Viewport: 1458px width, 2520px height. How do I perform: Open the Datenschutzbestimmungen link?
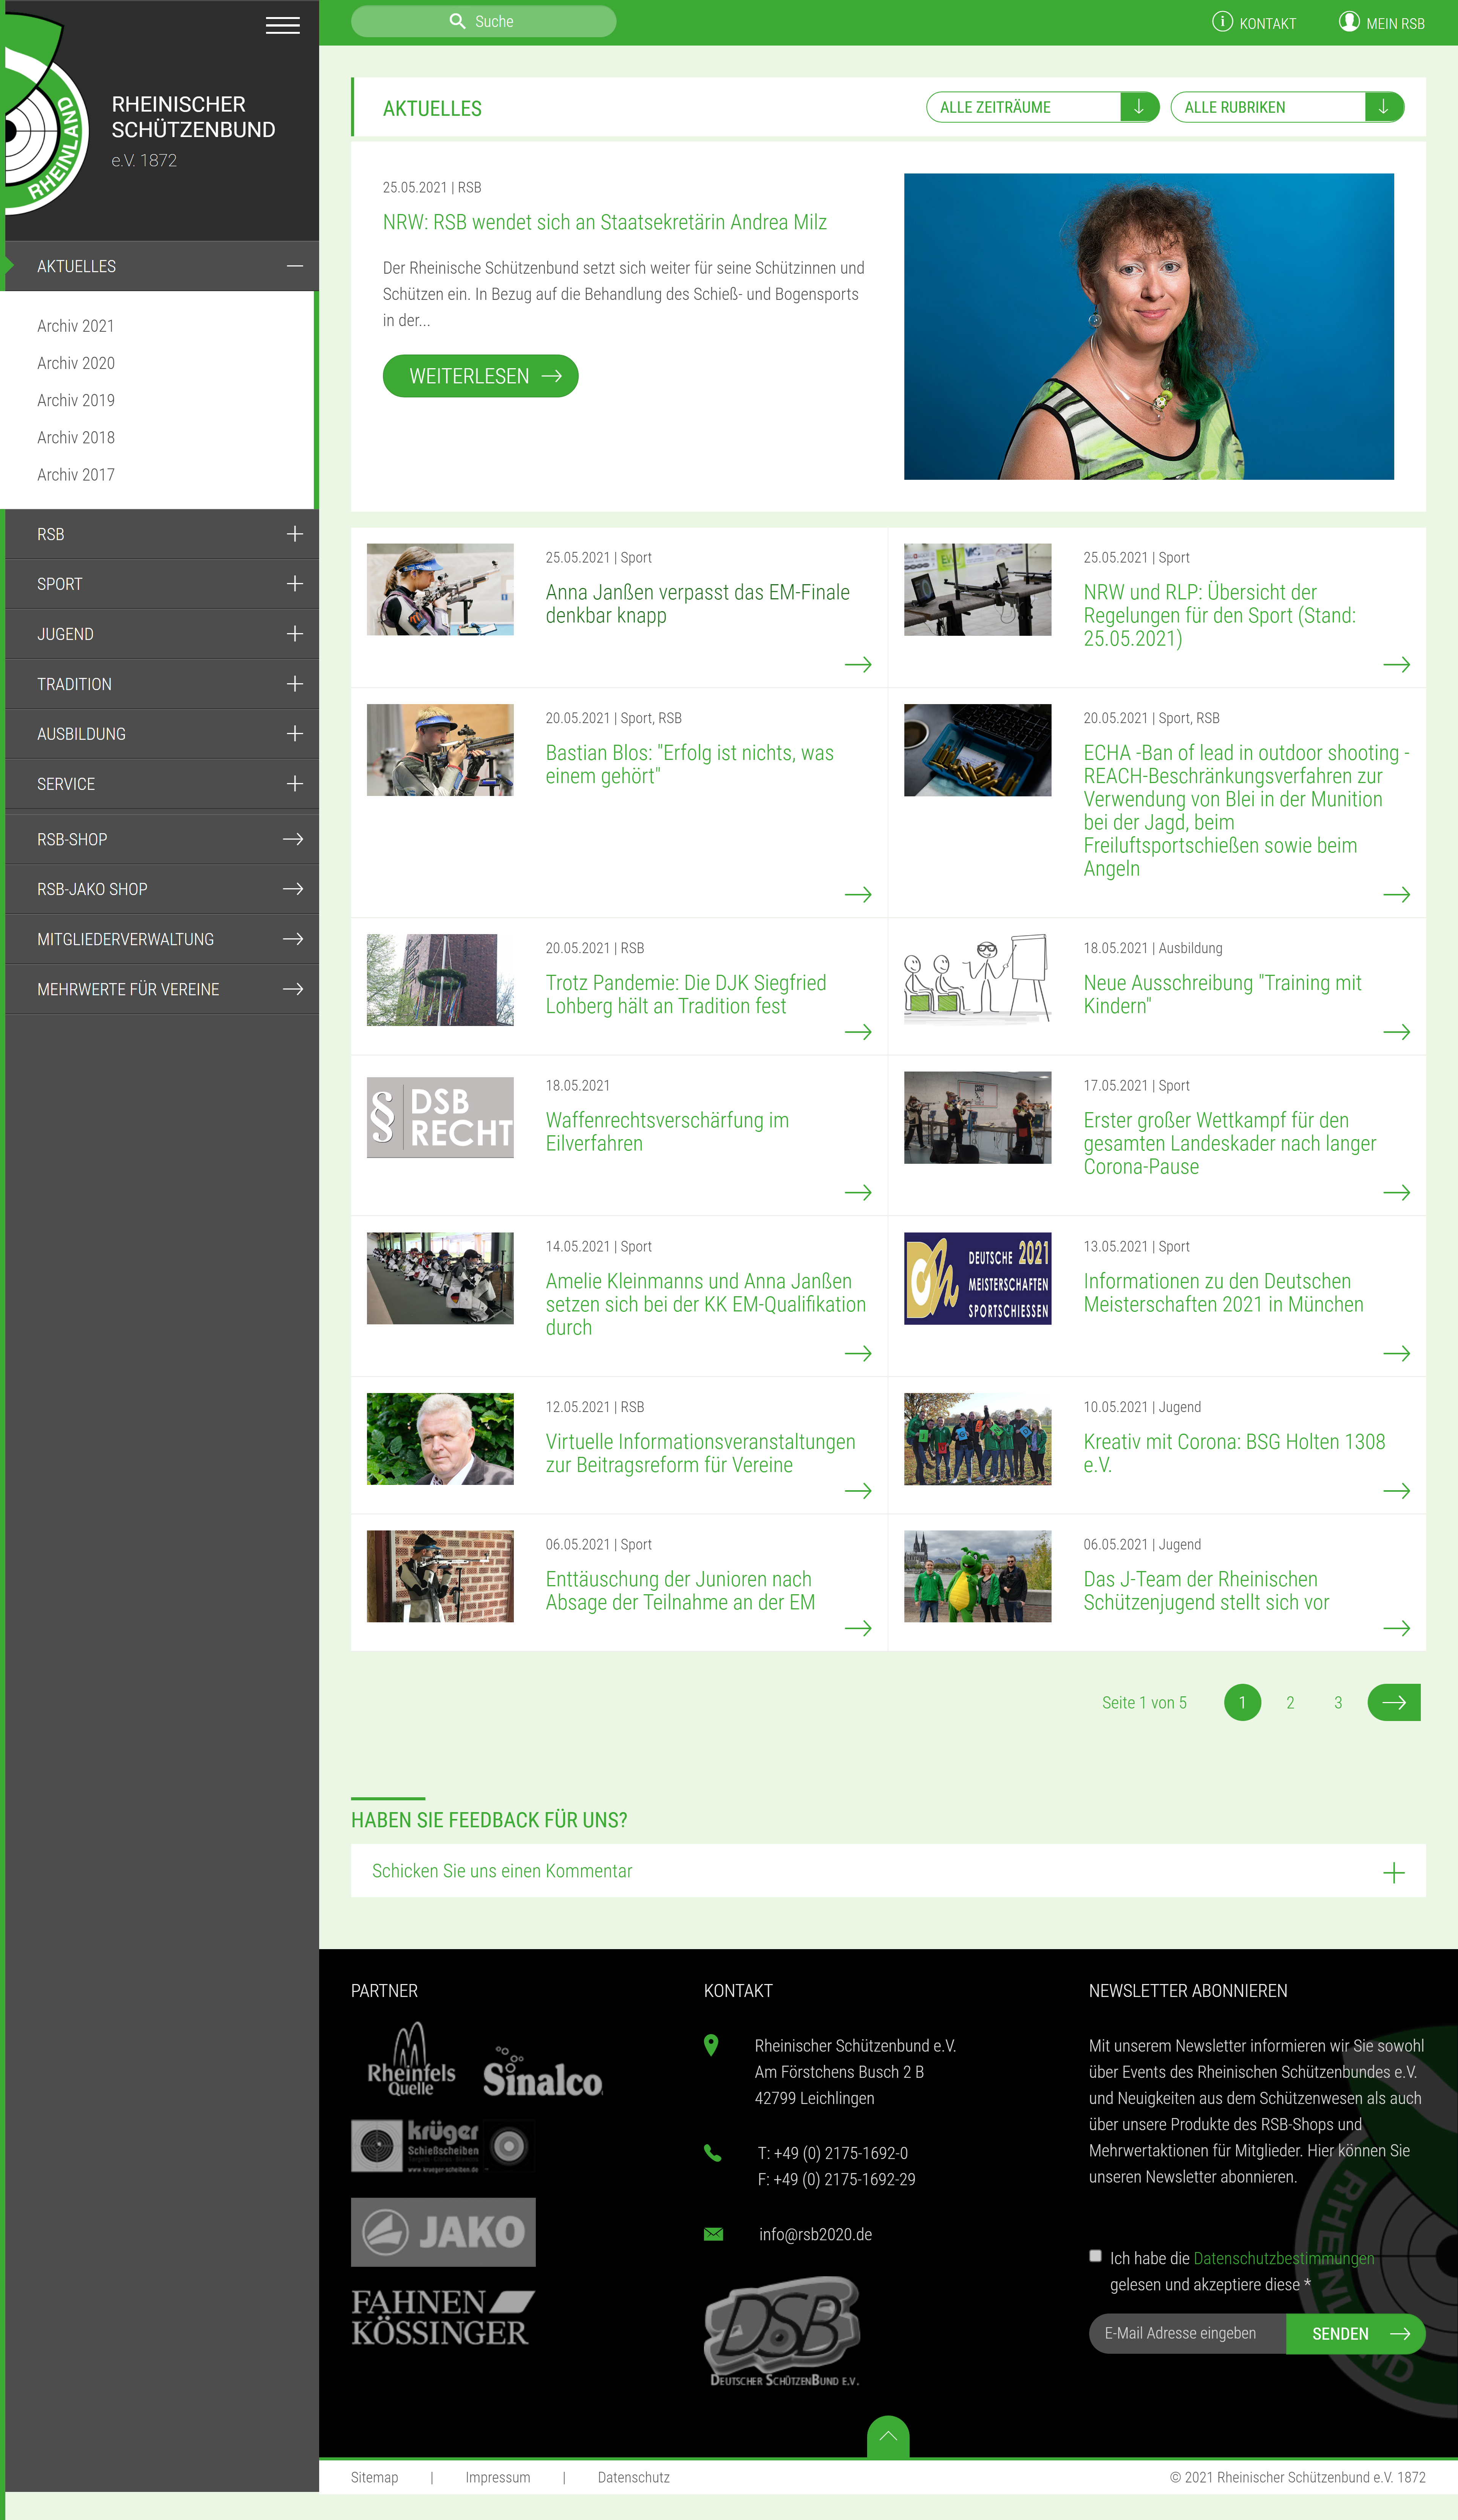pos(1284,2258)
